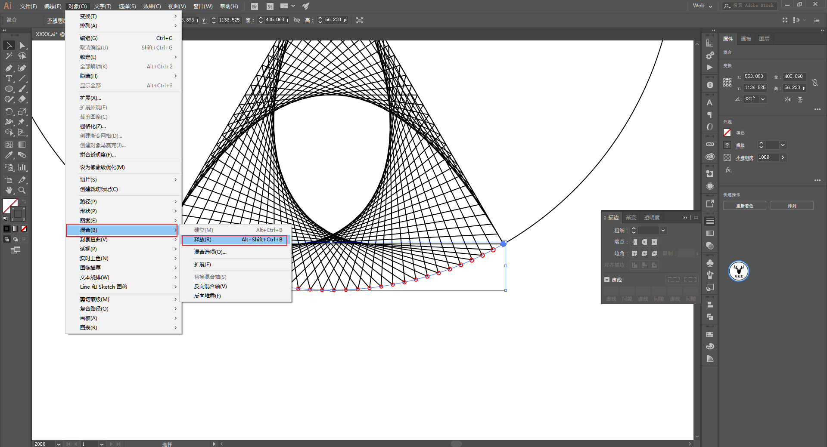Viewport: 827px width, 447px height.
Task: Select the Gradient tool
Action: (22, 145)
